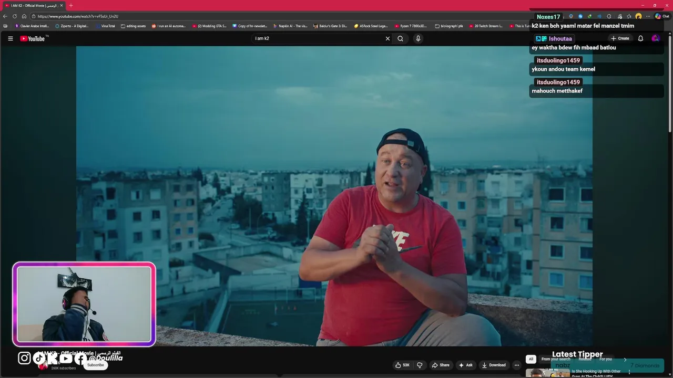Select the 'From your search' filter chip

[556, 359]
